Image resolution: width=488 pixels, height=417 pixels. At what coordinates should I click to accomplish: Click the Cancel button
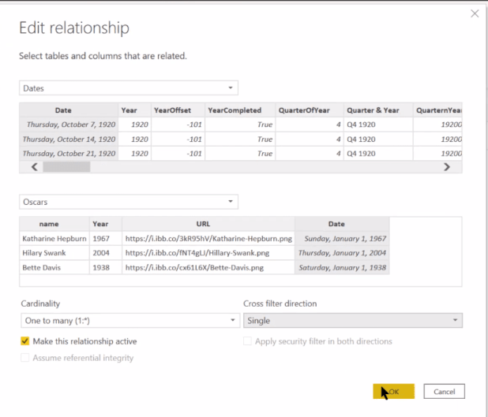444,391
